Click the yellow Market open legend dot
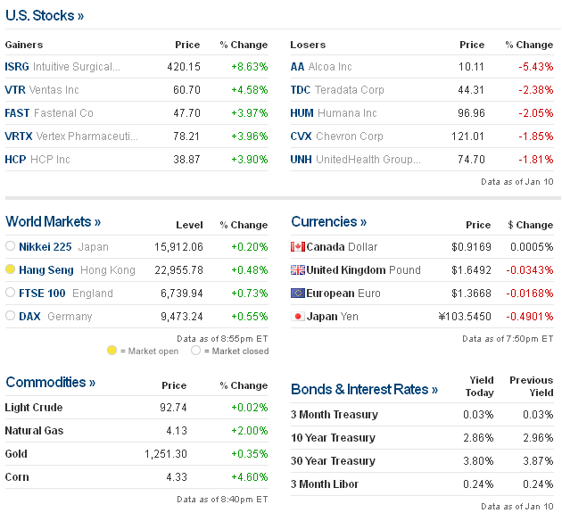Image resolution: width=562 pixels, height=521 pixels. click(x=112, y=351)
